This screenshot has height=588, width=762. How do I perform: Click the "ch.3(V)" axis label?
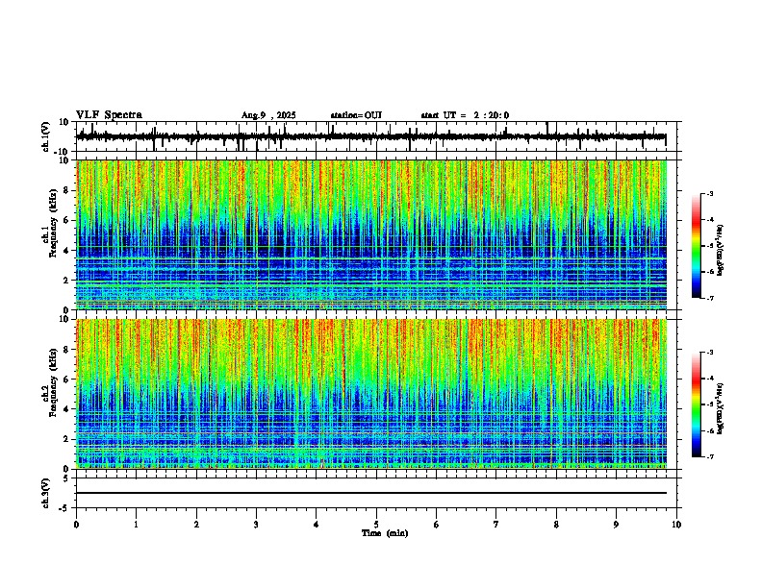coord(46,494)
